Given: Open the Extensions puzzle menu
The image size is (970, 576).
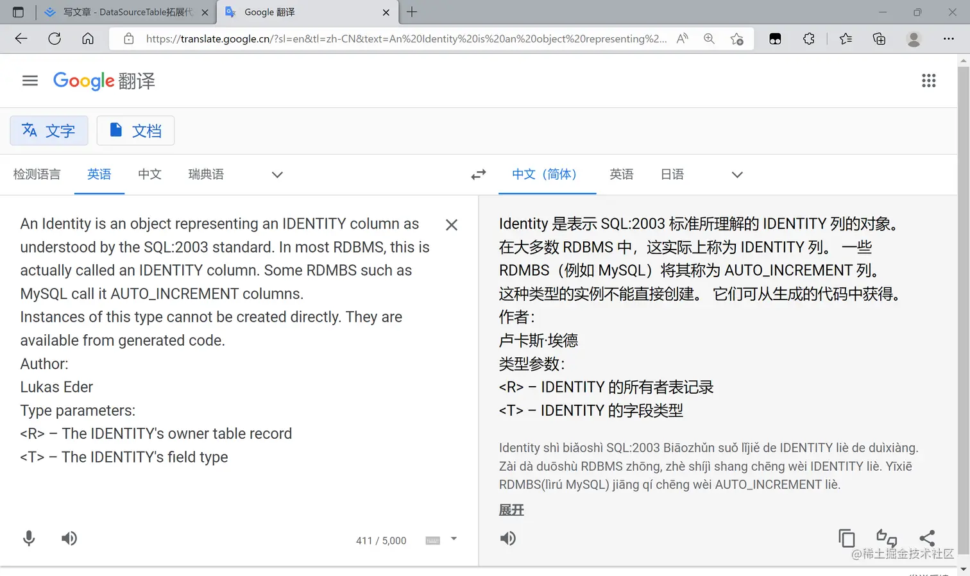Looking at the screenshot, I should pyautogui.click(x=809, y=38).
